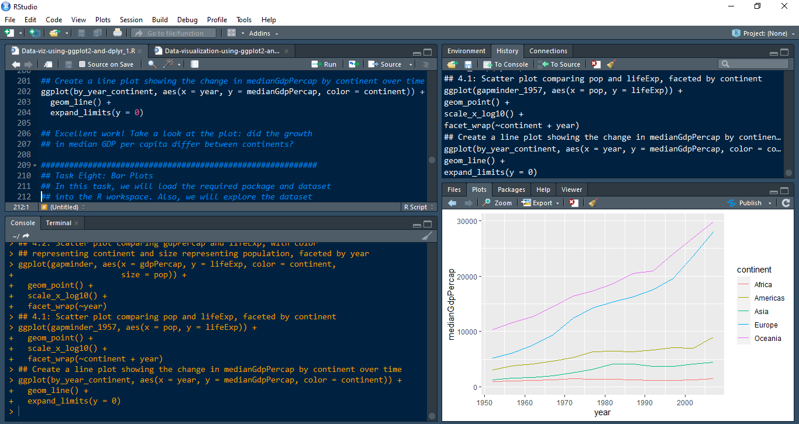The image size is (799, 424).
Task: Click the broom icon to clear all plots
Action: click(593, 203)
